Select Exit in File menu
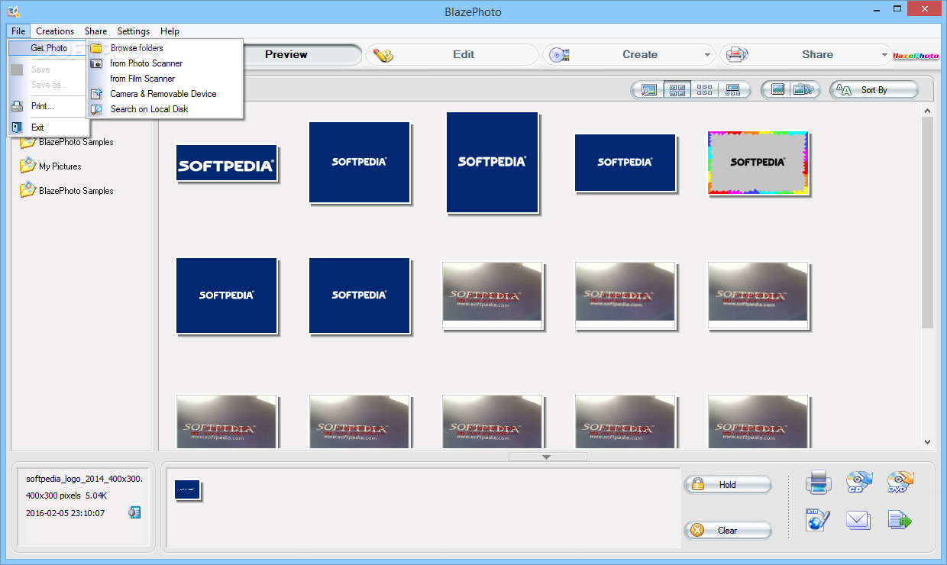947x565 pixels. point(49,128)
